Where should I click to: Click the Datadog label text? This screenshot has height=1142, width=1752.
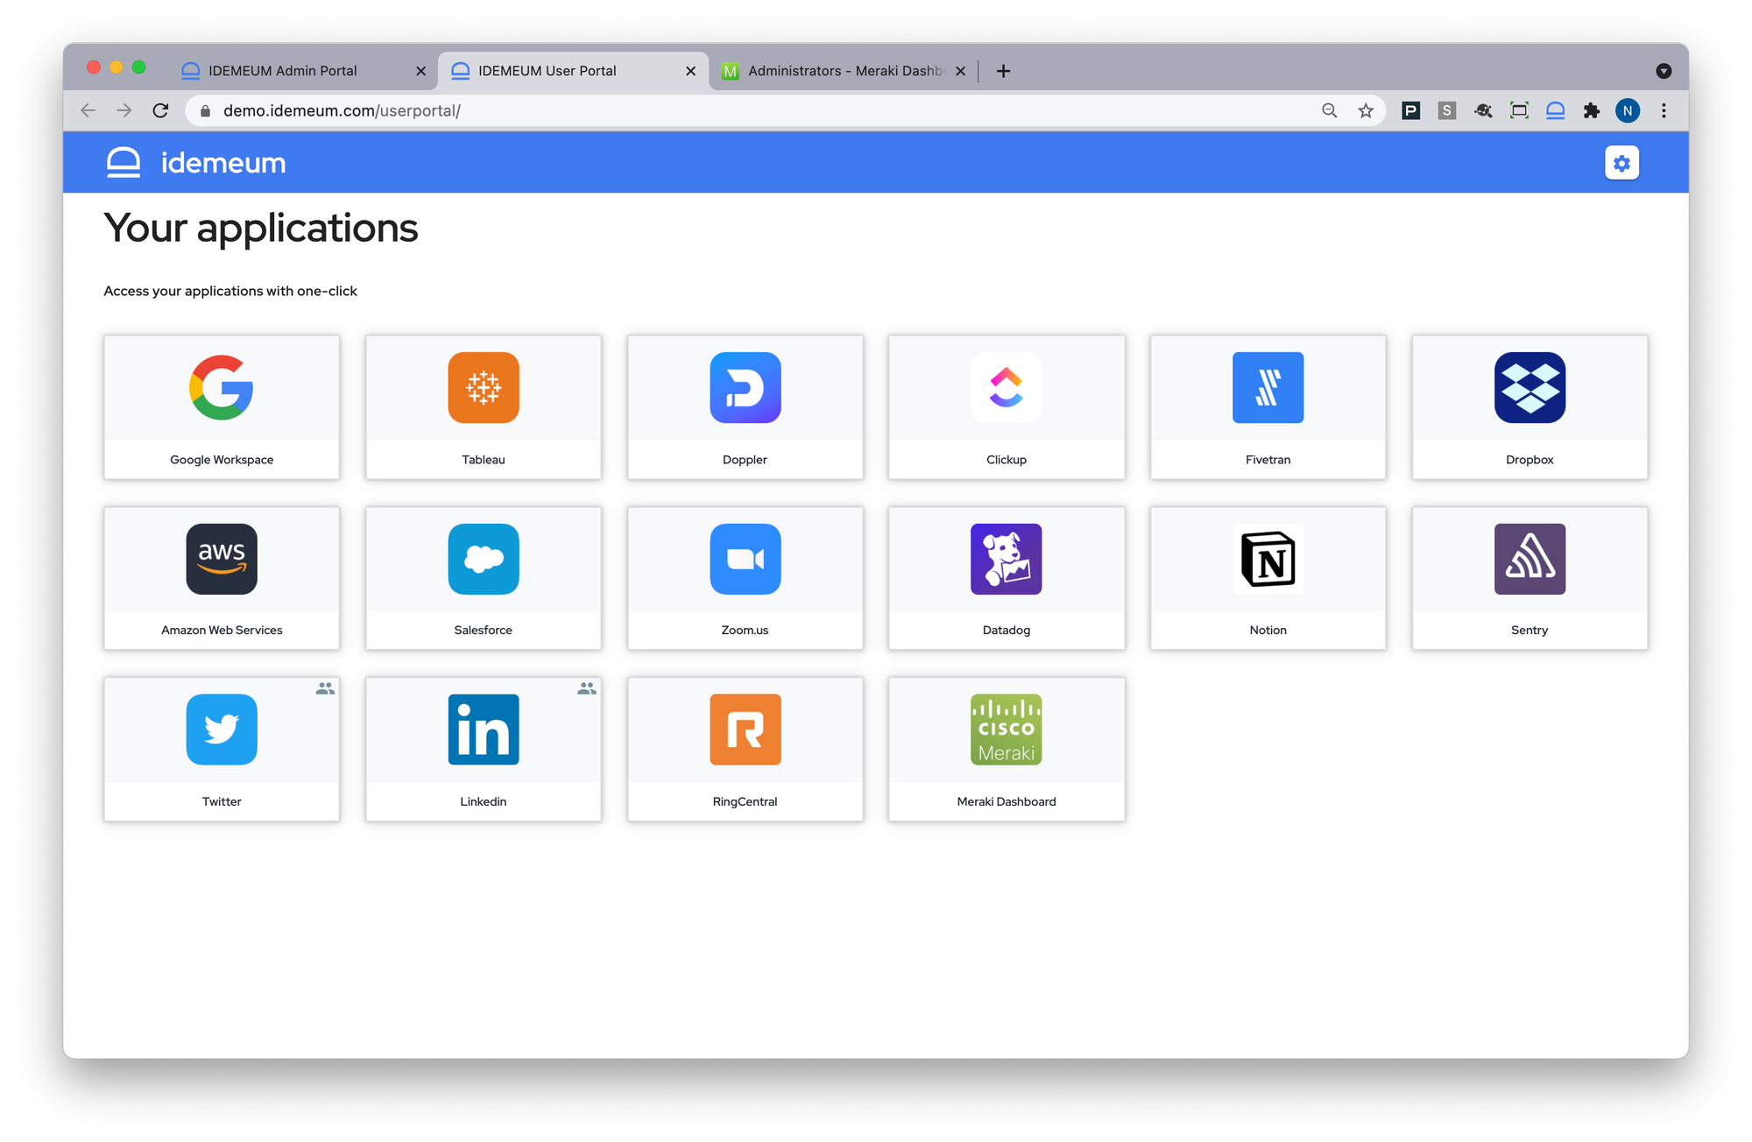point(1007,630)
